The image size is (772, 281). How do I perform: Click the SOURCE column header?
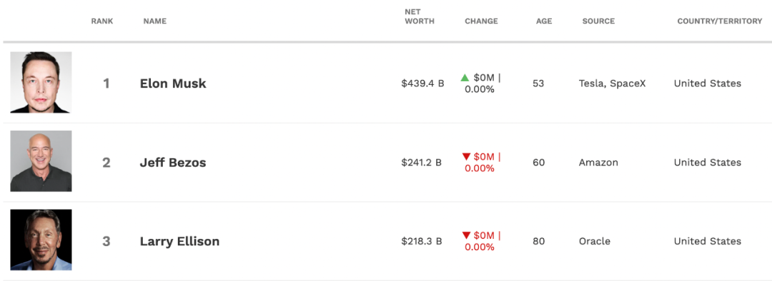click(598, 21)
